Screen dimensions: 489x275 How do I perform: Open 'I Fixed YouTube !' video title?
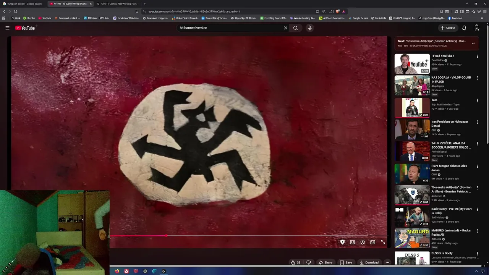click(443, 56)
